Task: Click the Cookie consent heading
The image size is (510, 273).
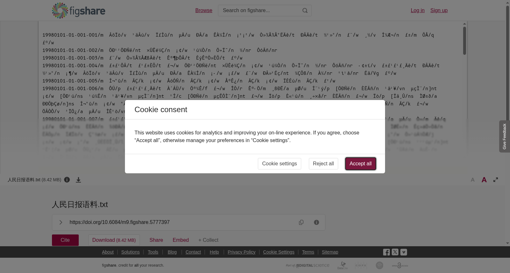Action: point(161,110)
